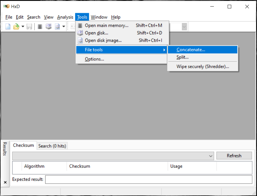Open the Edit menu
Screen dimensions: 257x196
coord(20,17)
